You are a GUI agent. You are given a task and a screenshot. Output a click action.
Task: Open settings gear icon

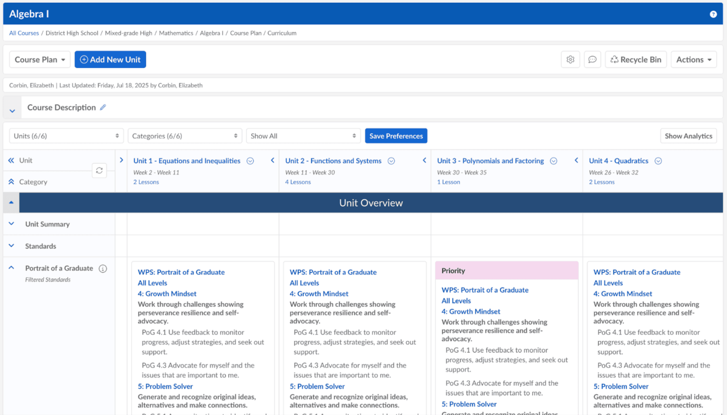tap(570, 60)
